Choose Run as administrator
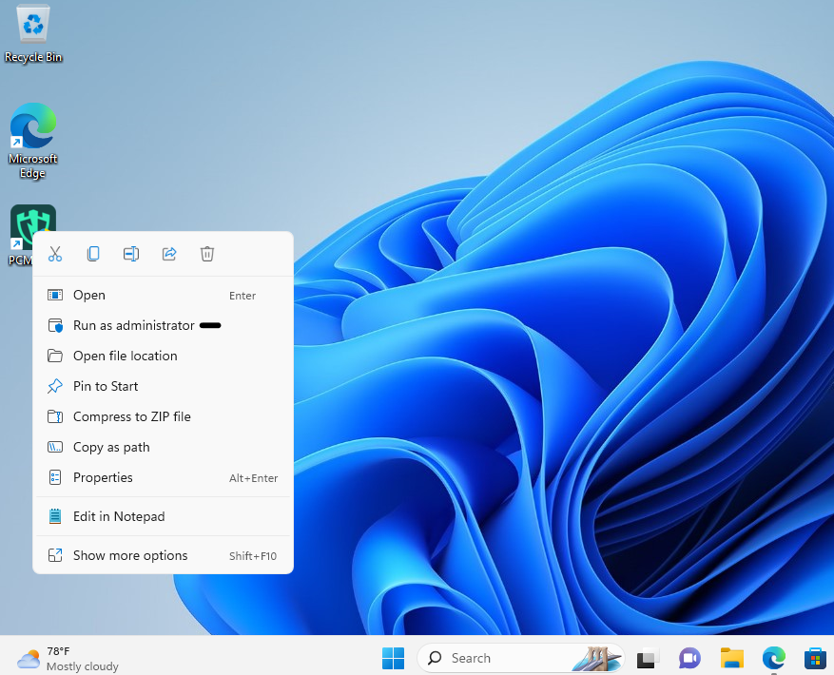Viewport: 834px width, 675px height. [133, 326]
